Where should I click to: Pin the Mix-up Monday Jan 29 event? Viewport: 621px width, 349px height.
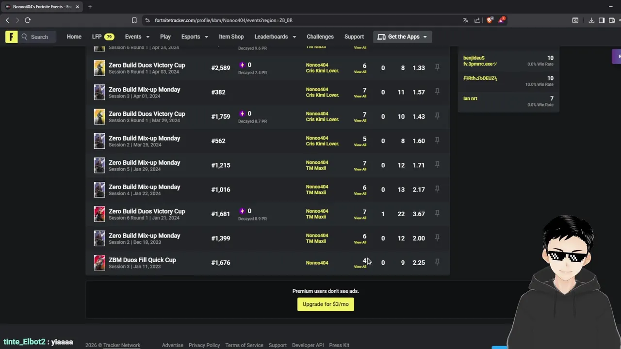coord(437,165)
